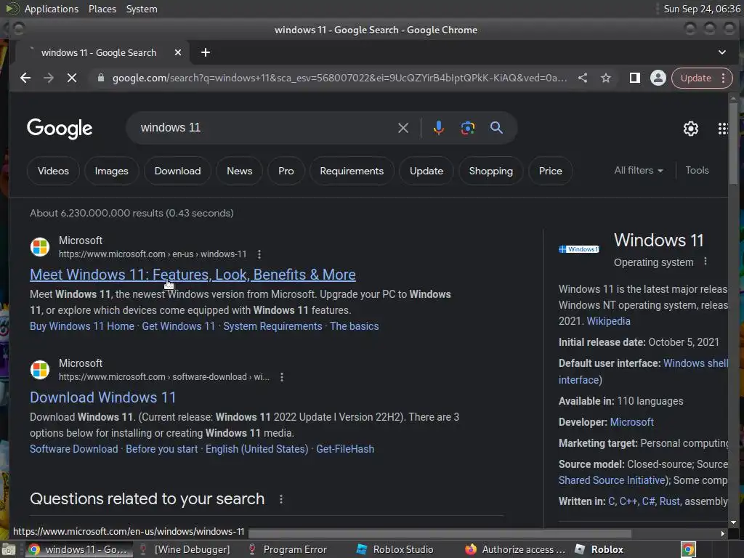Open the Tools search options
Image resolution: width=744 pixels, height=558 pixels.
pyautogui.click(x=697, y=170)
